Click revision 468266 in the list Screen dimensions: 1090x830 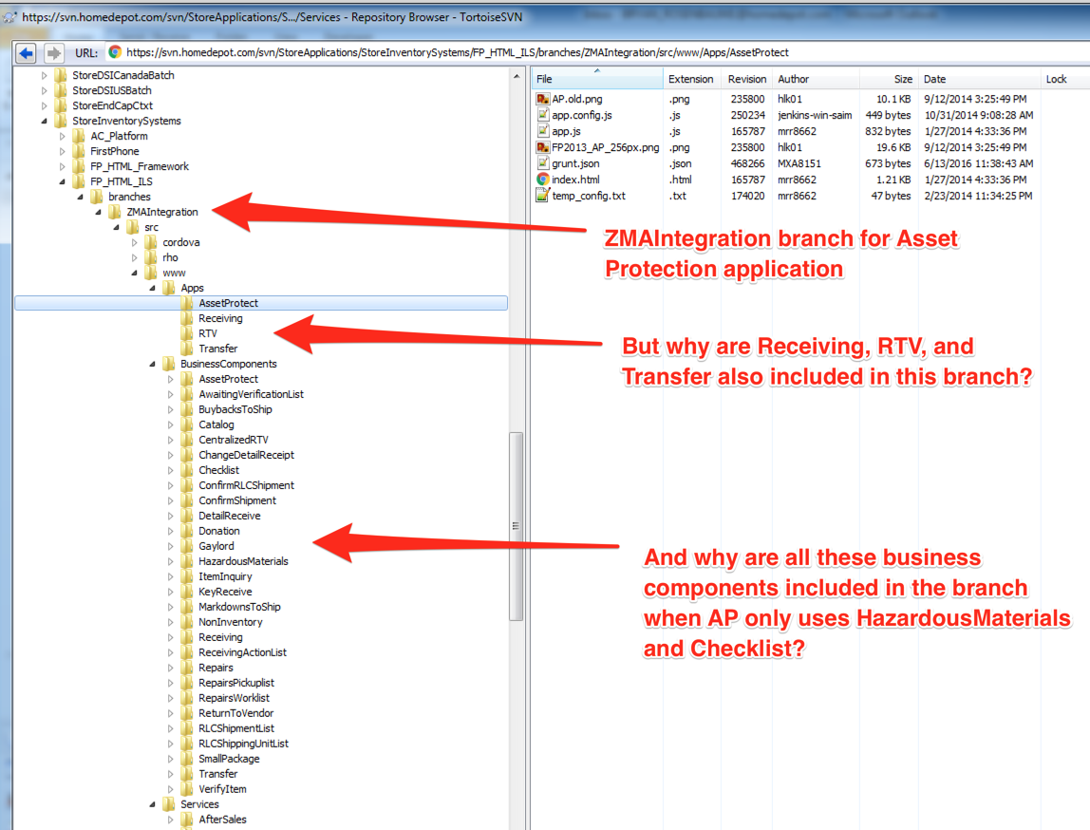(x=747, y=163)
